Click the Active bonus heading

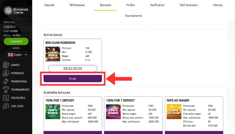pos(53,35)
